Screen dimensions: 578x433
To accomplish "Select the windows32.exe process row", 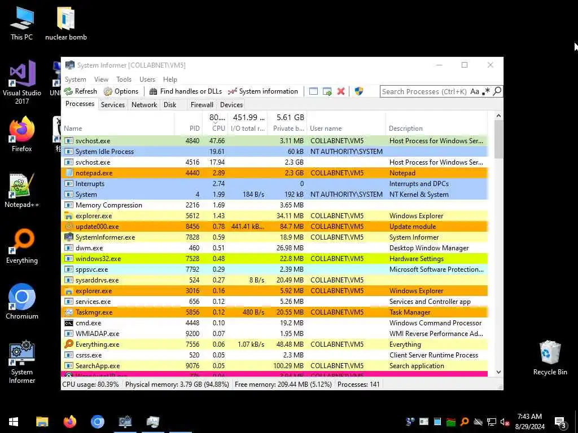I will [x=275, y=258].
